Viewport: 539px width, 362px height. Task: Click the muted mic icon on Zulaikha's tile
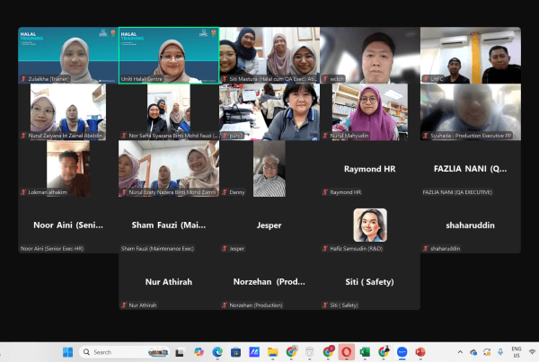tap(23, 79)
